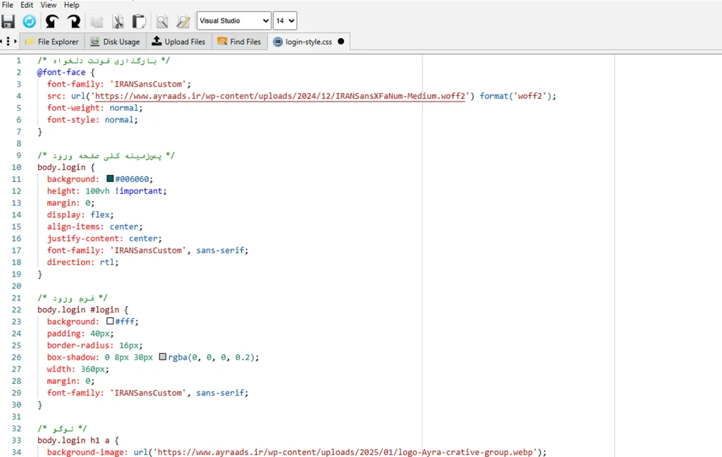Click 'font-weight: normal' line

pos(95,108)
